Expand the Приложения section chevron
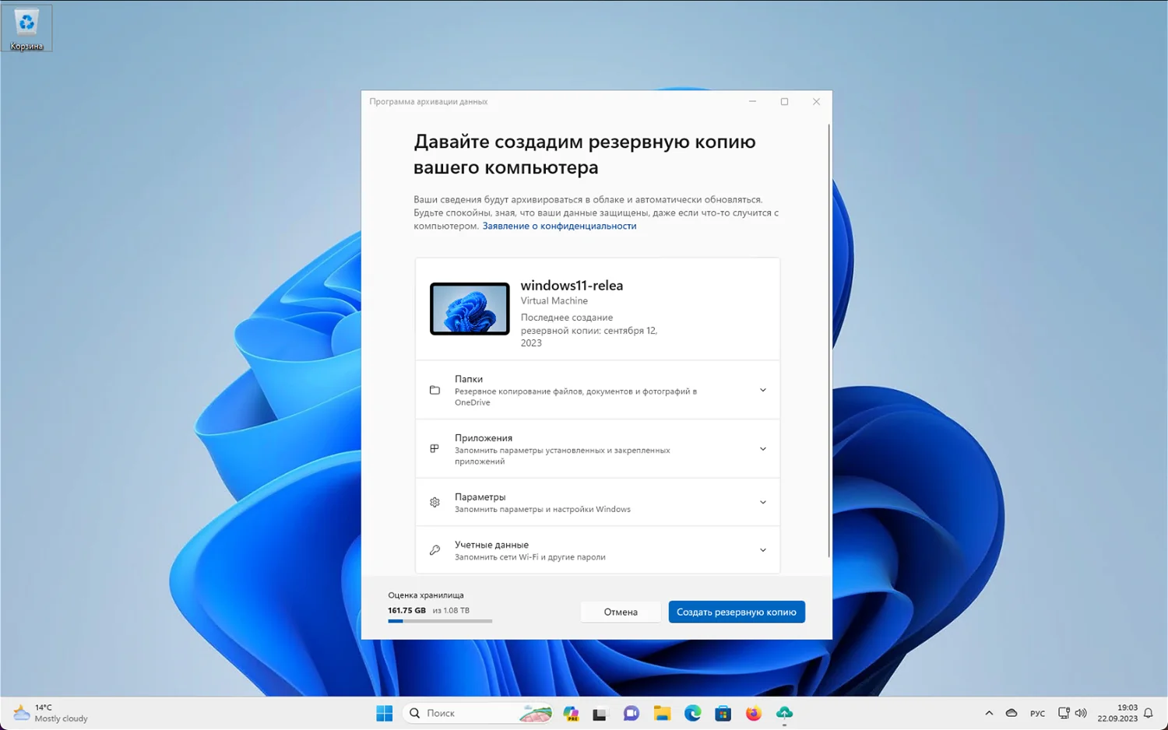Screen dimensions: 1168x730 tap(762, 449)
